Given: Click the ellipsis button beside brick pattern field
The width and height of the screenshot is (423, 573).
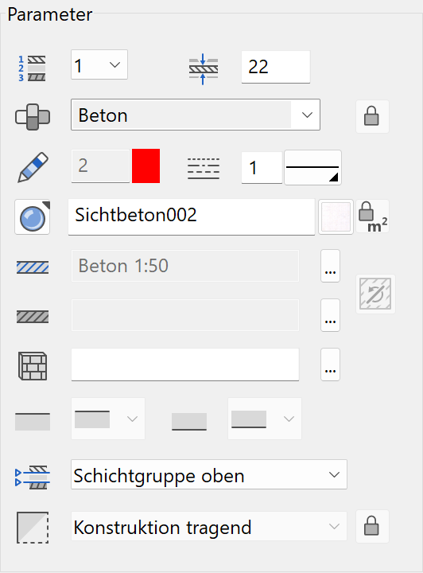Looking at the screenshot, I should (330, 364).
